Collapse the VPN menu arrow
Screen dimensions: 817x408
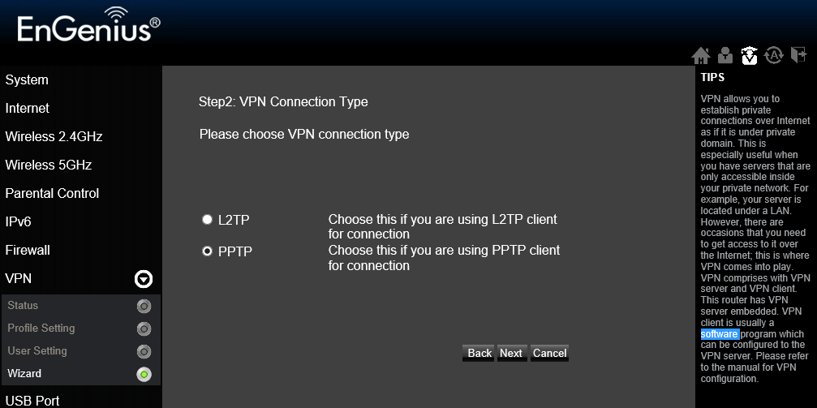pyautogui.click(x=144, y=279)
